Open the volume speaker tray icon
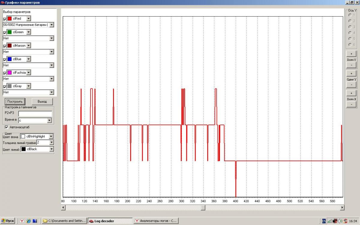 point(340,221)
